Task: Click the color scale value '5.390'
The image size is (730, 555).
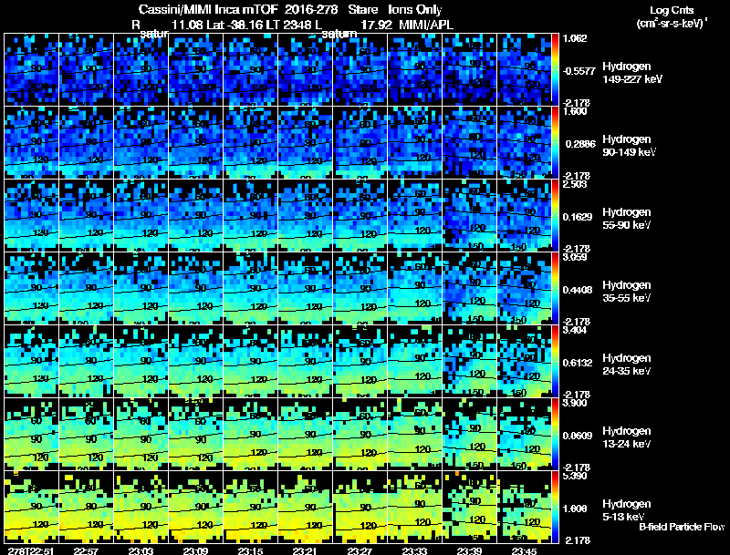Action: pos(576,476)
